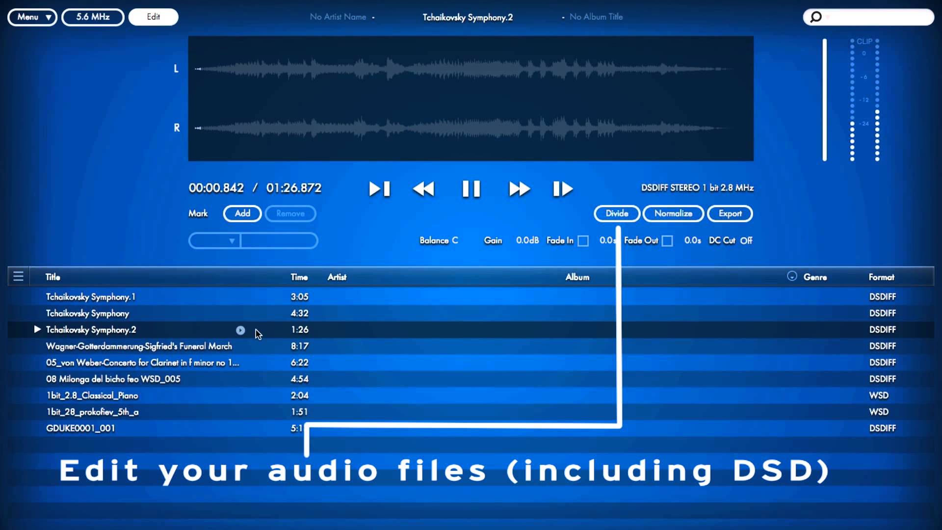This screenshot has width=942, height=530.
Task: Click the No Artist Name header text
Action: click(x=338, y=17)
